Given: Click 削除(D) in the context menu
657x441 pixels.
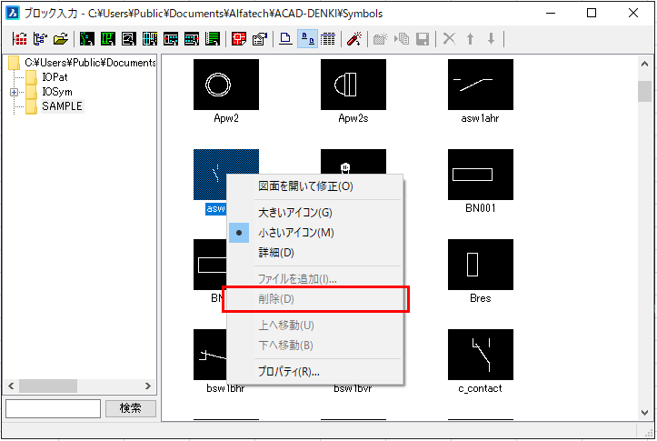Looking at the screenshot, I should point(315,299).
